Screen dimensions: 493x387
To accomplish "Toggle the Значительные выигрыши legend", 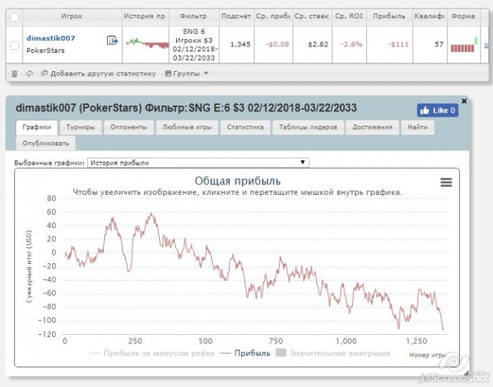I will pos(333,353).
